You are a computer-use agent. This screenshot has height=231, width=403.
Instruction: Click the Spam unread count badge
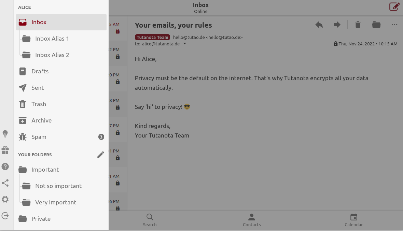101,137
